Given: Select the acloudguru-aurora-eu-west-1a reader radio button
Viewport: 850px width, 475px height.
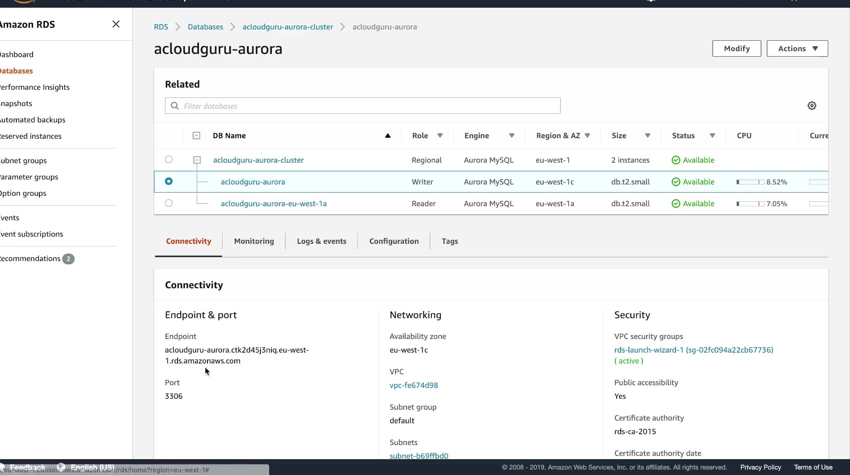Looking at the screenshot, I should tap(169, 203).
